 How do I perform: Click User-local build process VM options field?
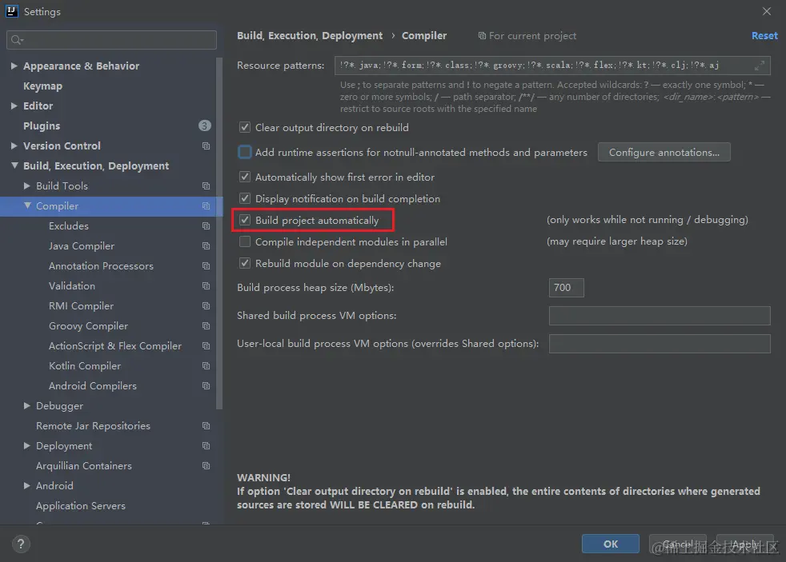click(x=660, y=344)
